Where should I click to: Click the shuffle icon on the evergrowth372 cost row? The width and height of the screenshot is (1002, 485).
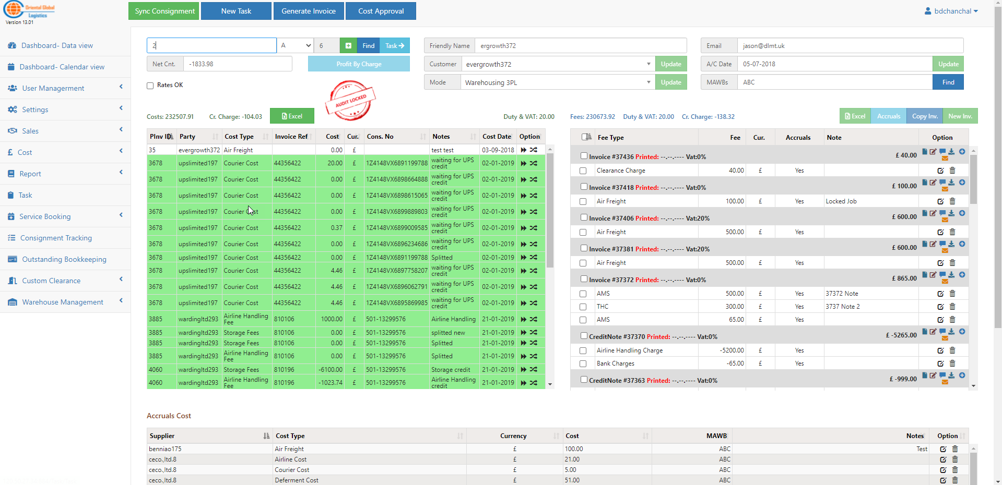(533, 150)
